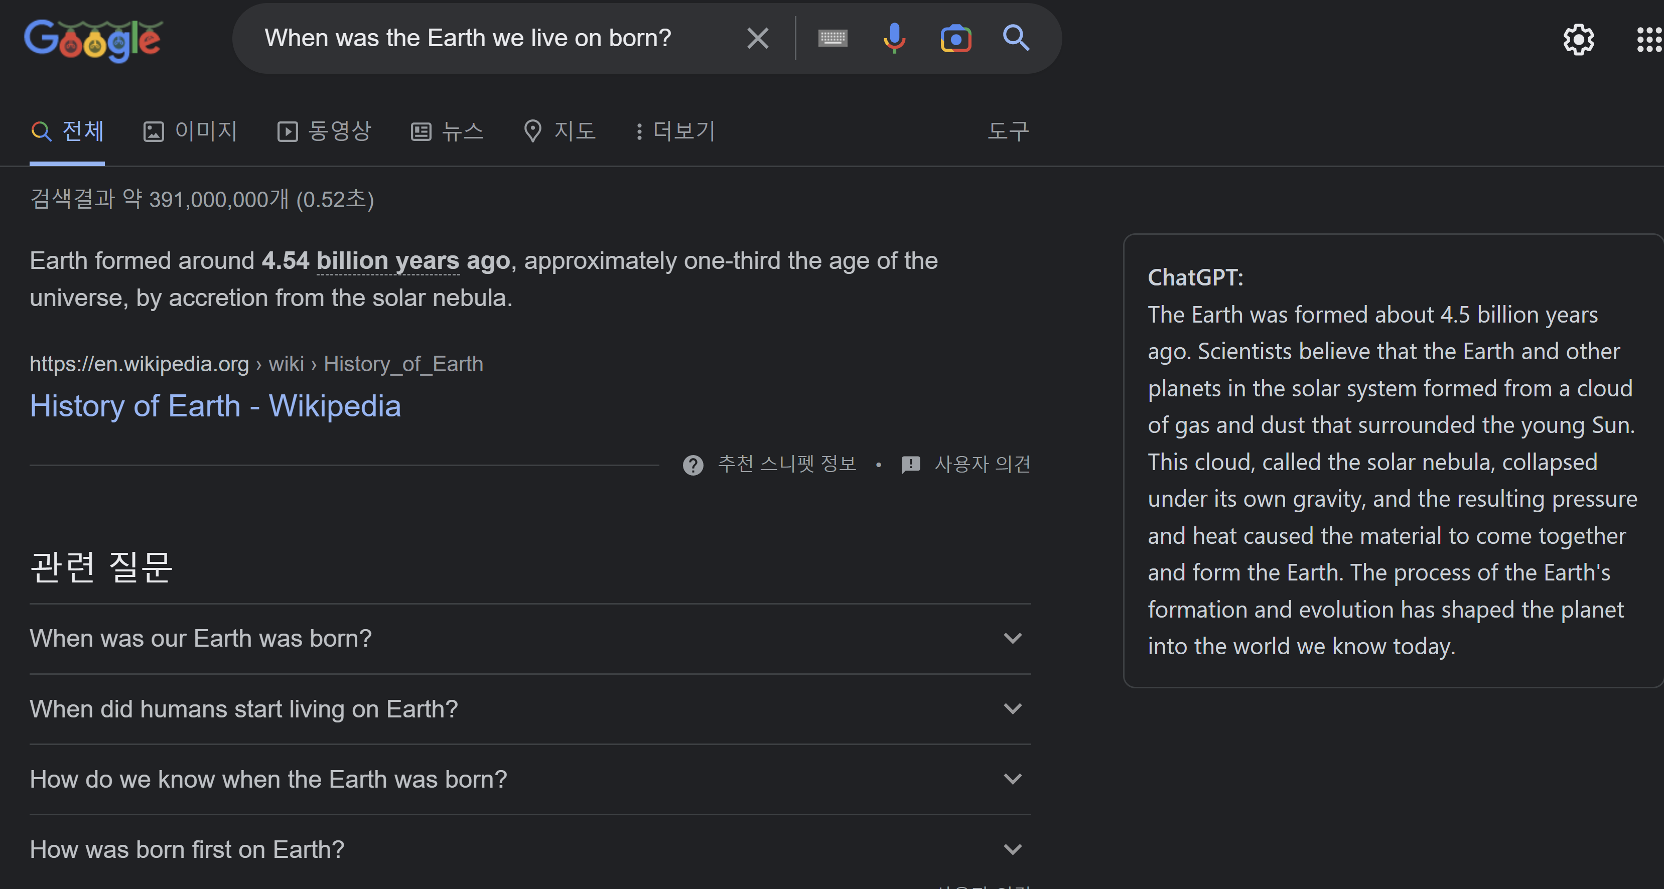The height and width of the screenshot is (889, 1664).
Task: Open the settings gear icon
Action: (1579, 40)
